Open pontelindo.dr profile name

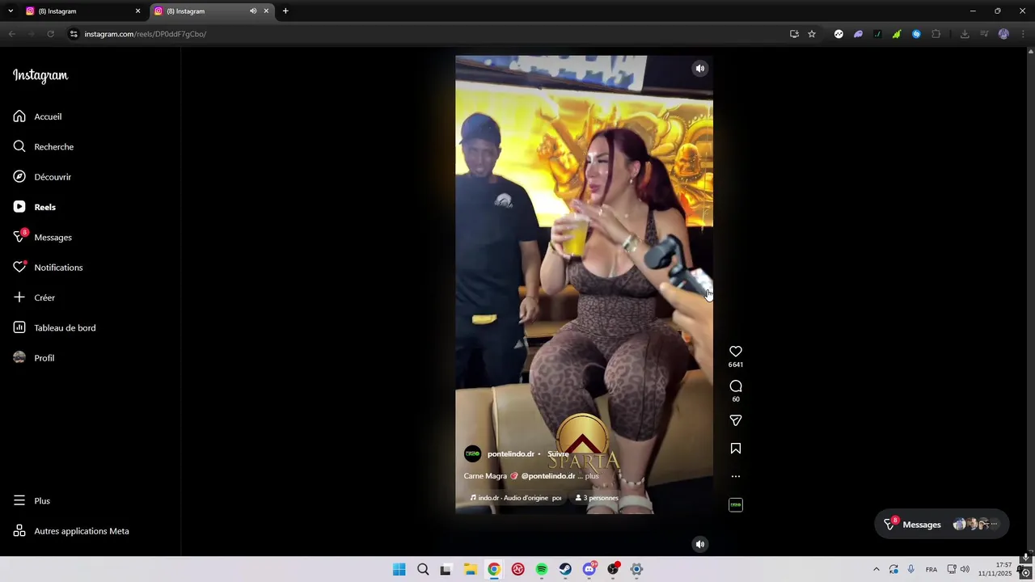pyautogui.click(x=511, y=454)
